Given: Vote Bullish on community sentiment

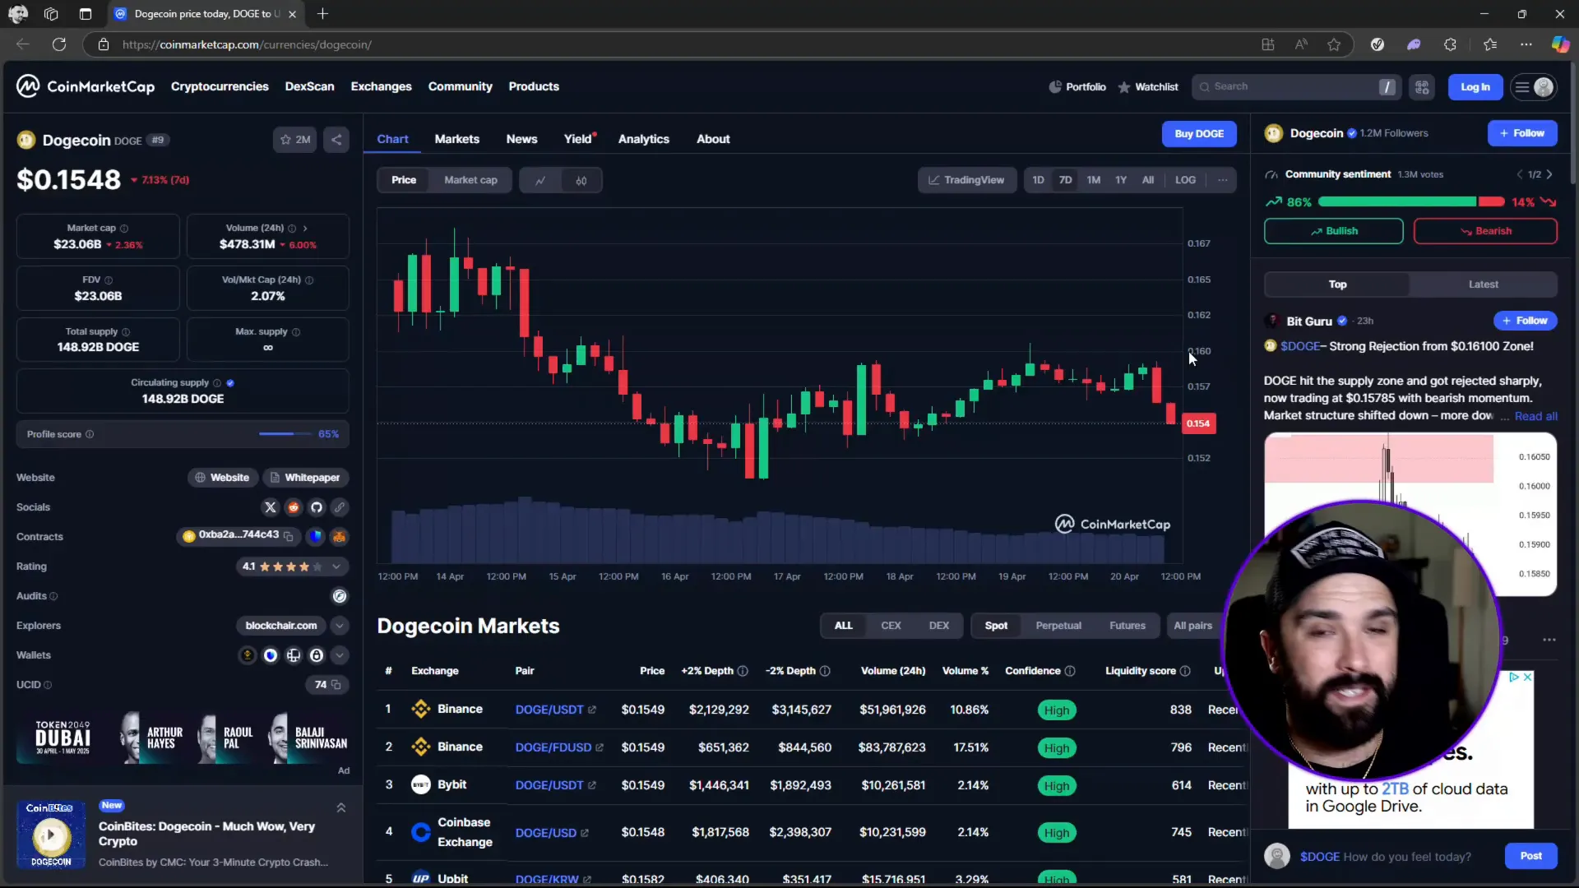Looking at the screenshot, I should click(x=1333, y=231).
